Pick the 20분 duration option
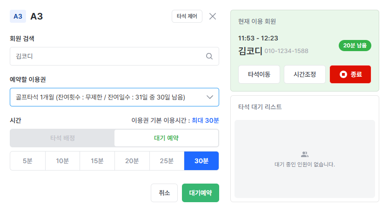The height and width of the screenshot is (211, 389). click(x=132, y=161)
